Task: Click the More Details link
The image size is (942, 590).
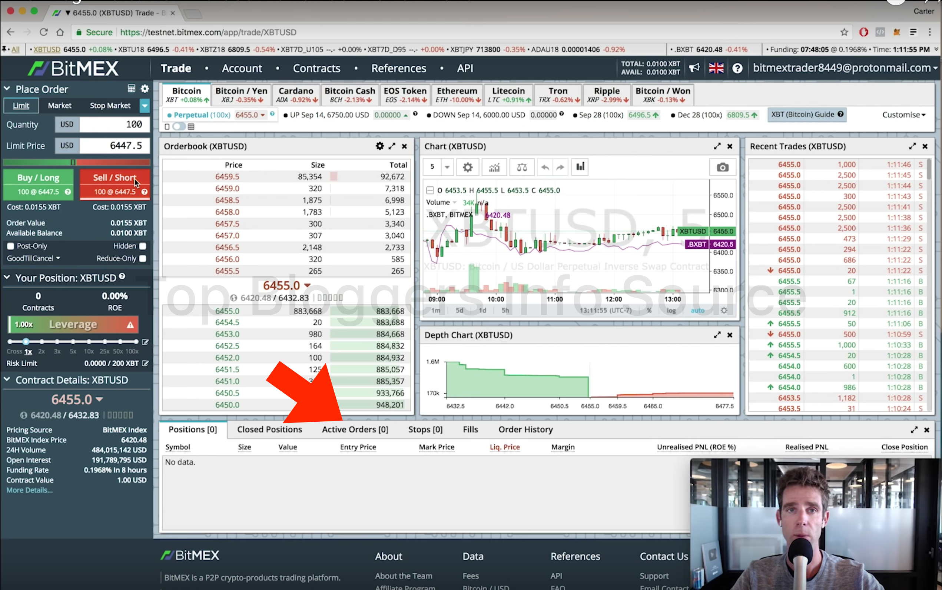Action: (x=29, y=490)
